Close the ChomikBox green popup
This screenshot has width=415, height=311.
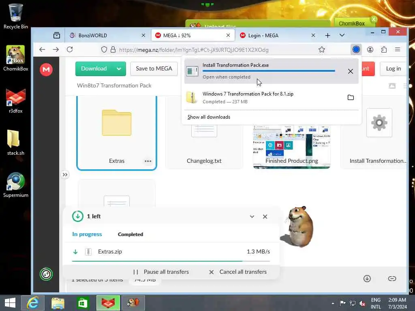click(x=373, y=19)
